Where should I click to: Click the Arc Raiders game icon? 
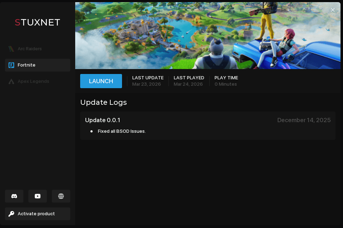(11, 49)
